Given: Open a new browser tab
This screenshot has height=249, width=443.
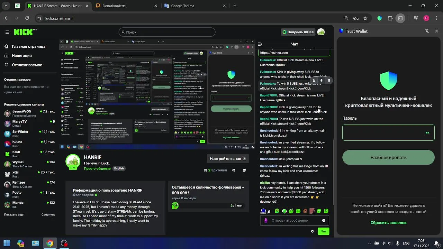Looking at the screenshot, I should pos(235,6).
